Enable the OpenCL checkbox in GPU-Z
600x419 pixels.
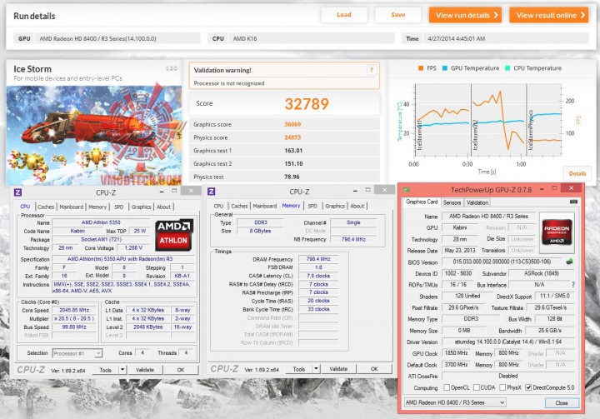click(x=447, y=387)
